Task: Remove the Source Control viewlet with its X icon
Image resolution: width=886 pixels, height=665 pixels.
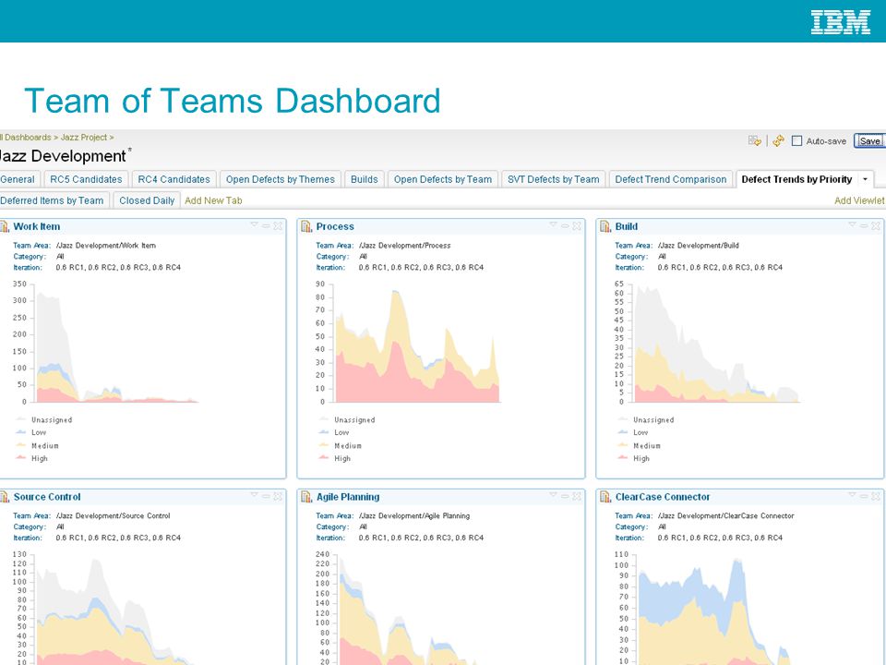Action: click(x=278, y=496)
